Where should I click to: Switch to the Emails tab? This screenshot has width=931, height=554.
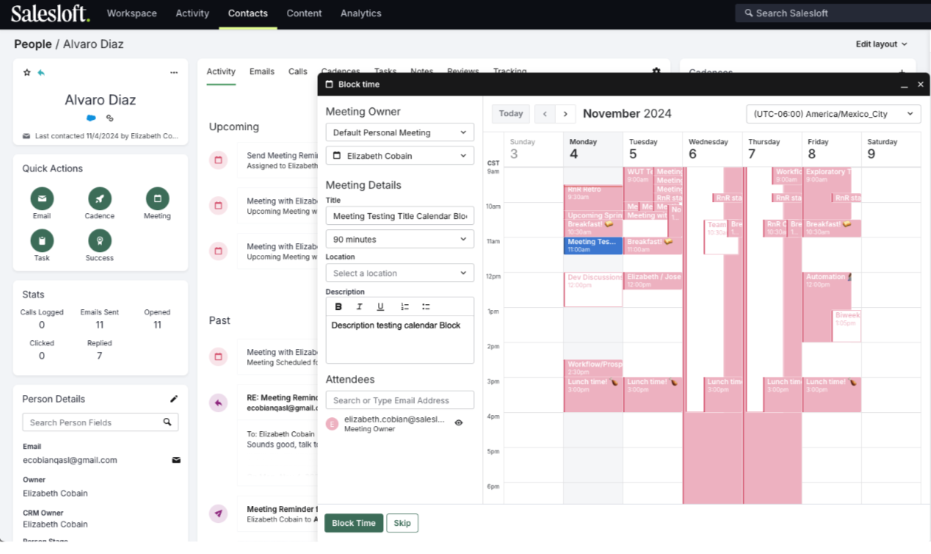pos(262,72)
